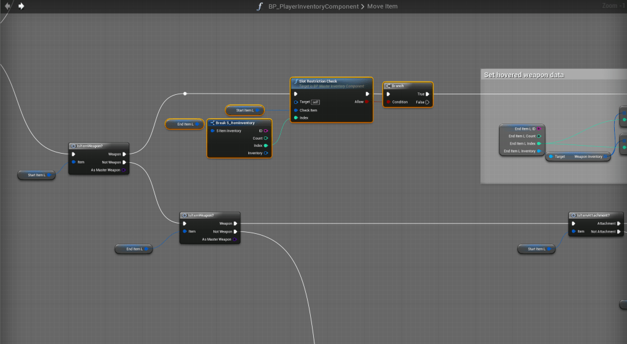Click the Branch node's False execution pin
The width and height of the screenshot is (627, 344).
coord(427,102)
